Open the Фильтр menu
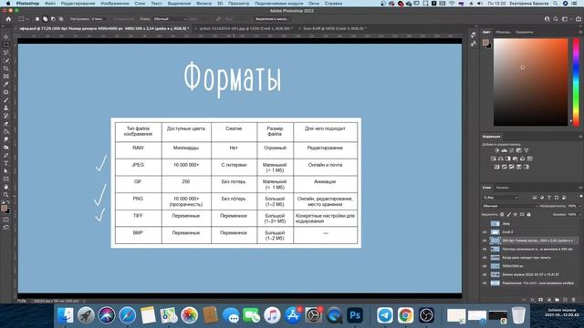The width and height of the screenshot is (584, 328). [x=203, y=4]
